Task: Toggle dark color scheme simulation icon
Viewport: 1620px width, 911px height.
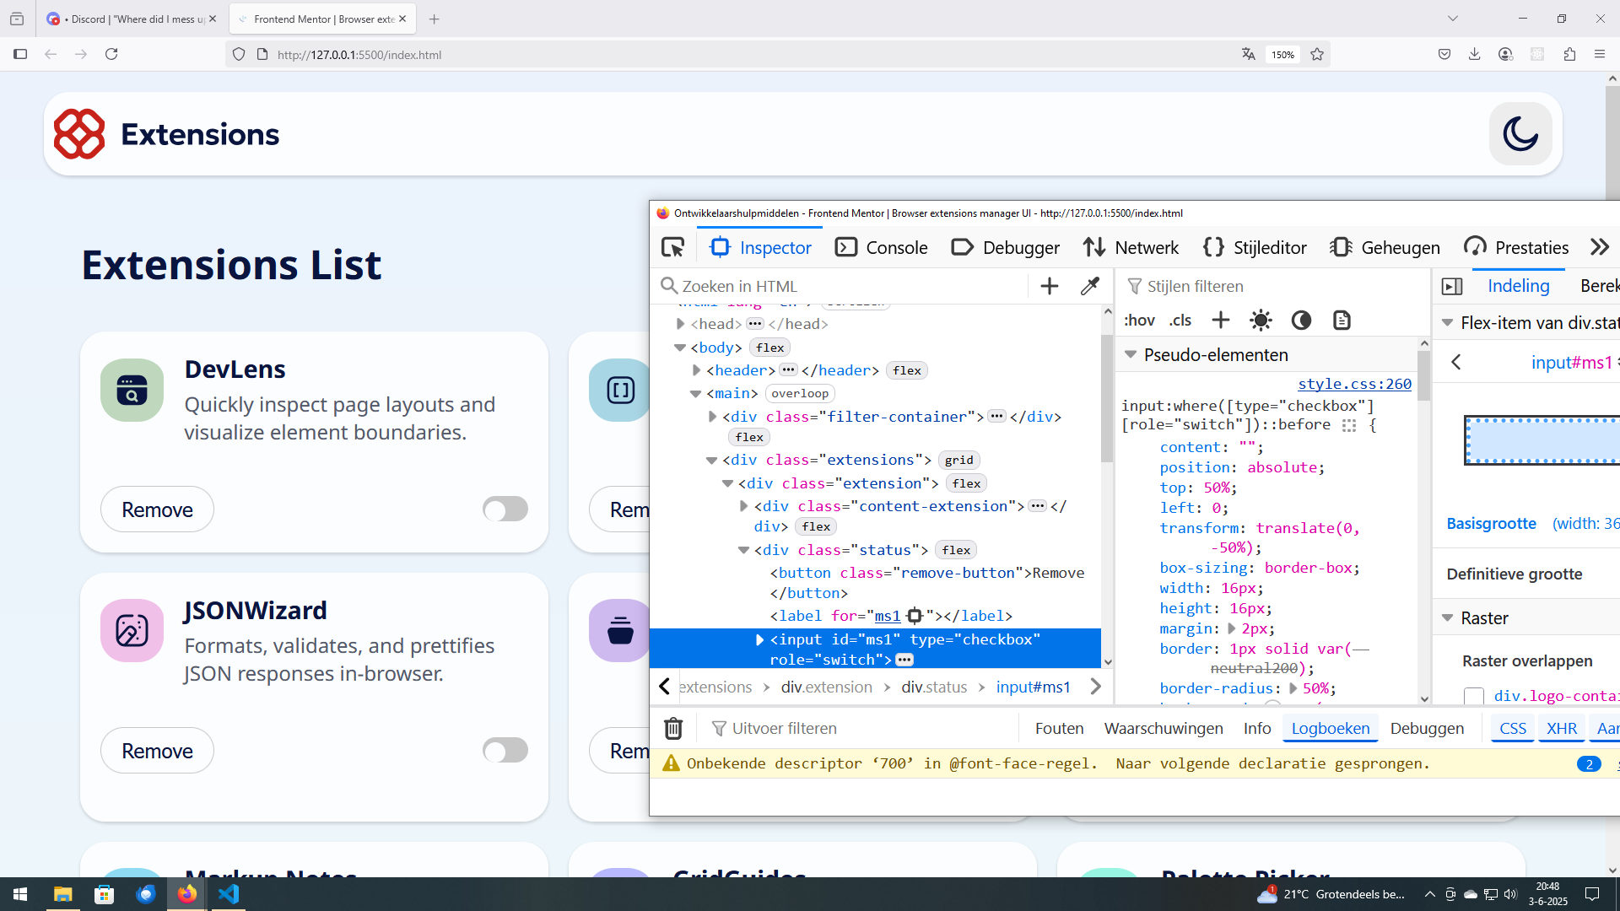Action: click(x=1301, y=321)
